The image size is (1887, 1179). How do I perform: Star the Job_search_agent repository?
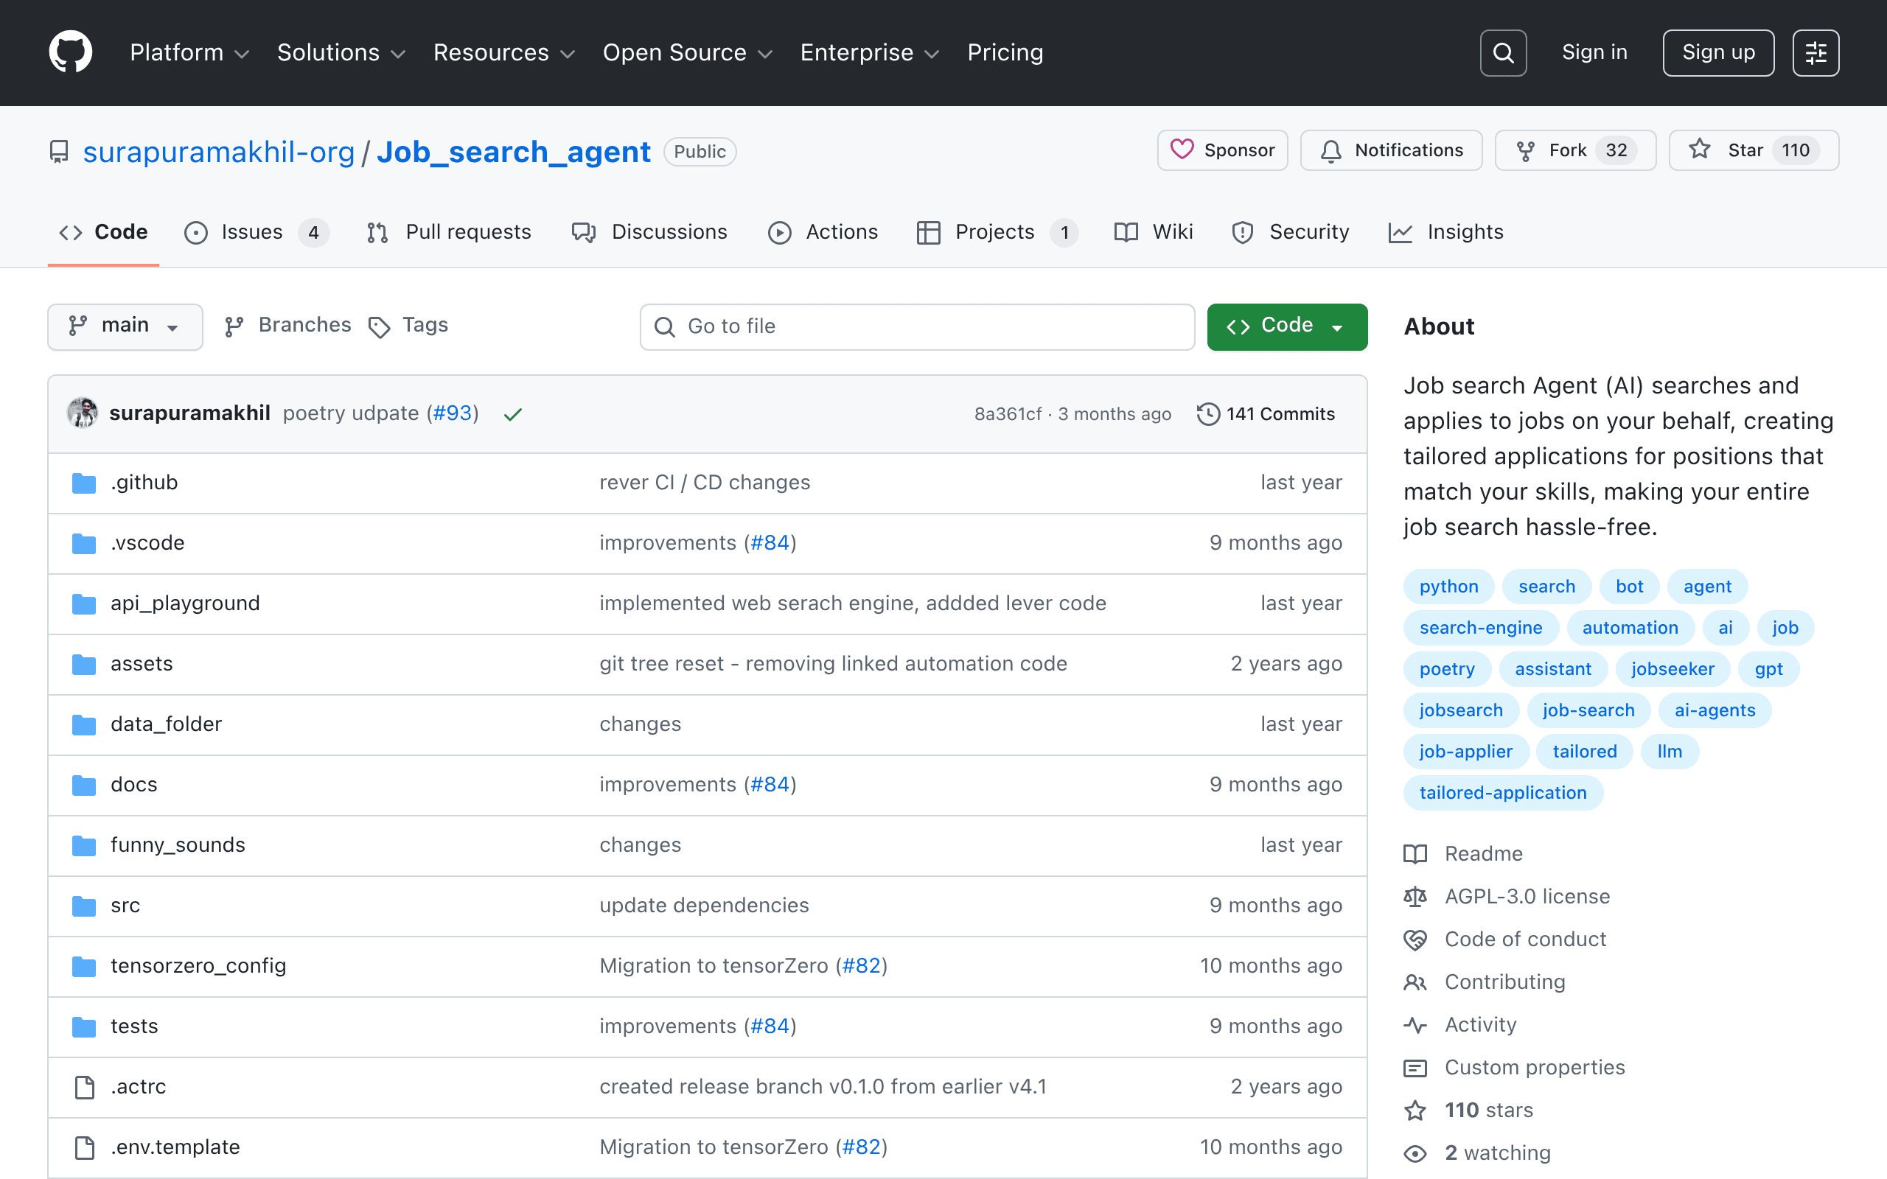pos(1753,150)
